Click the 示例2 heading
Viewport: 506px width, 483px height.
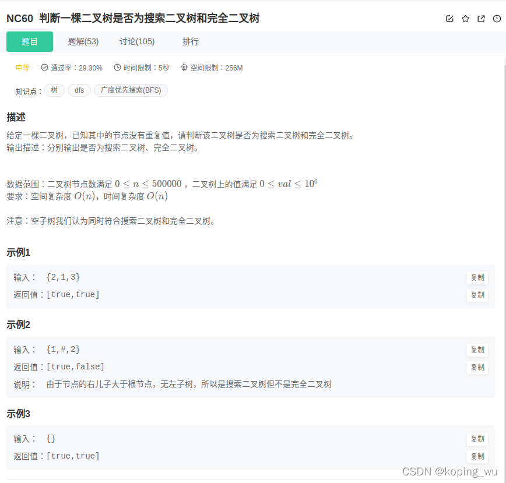[x=19, y=325]
